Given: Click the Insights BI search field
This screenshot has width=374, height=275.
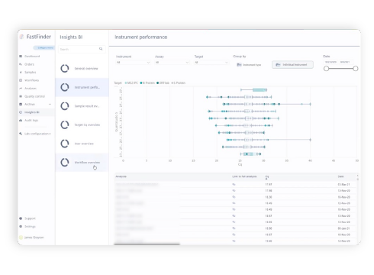Looking at the screenshot, I should point(82,49).
